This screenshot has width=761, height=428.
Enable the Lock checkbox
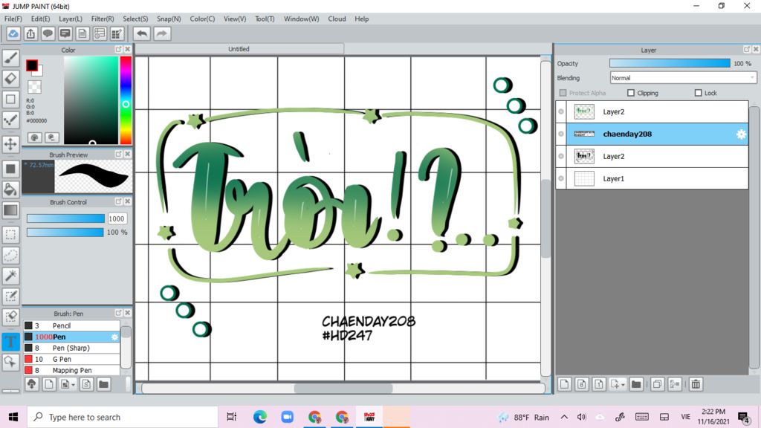coord(699,93)
